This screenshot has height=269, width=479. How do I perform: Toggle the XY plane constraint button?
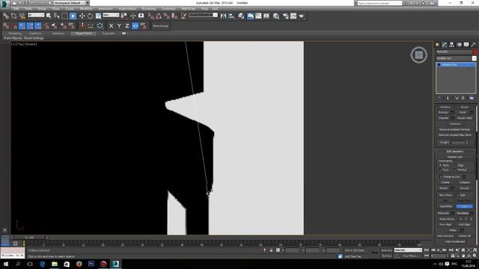tap(135, 26)
